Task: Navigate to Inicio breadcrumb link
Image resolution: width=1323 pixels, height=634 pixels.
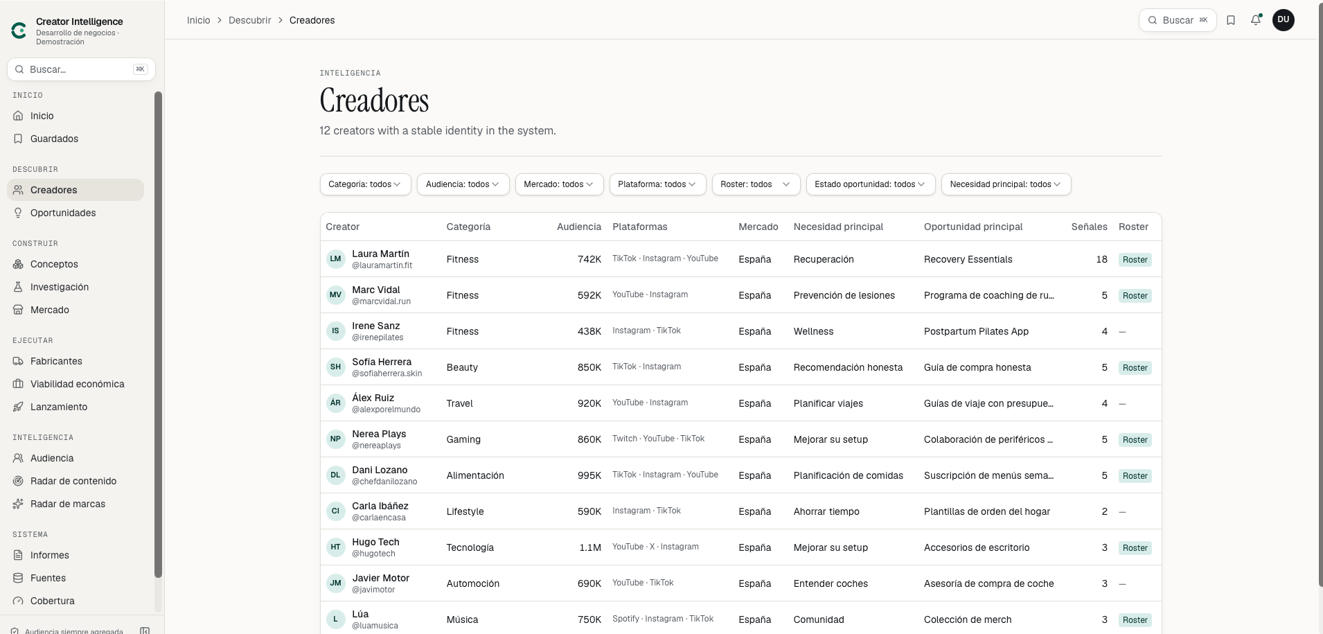Action: coord(199,20)
